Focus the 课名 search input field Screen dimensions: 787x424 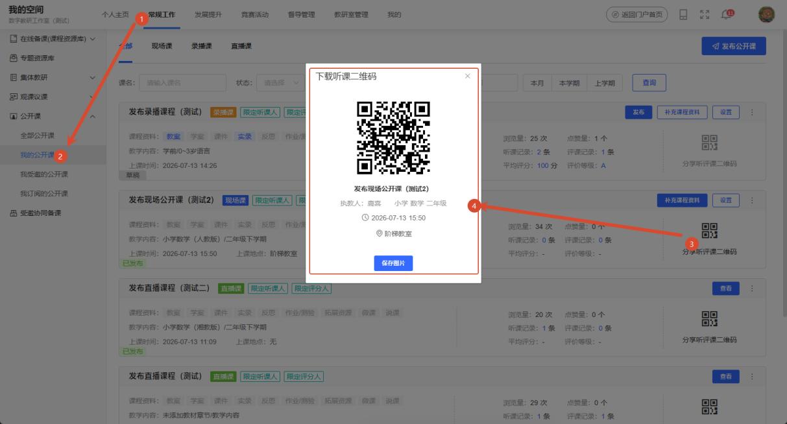(x=182, y=82)
